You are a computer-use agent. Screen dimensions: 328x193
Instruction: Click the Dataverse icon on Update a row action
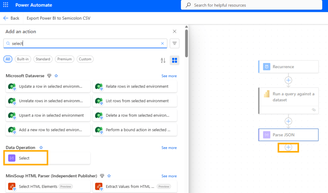(12, 86)
